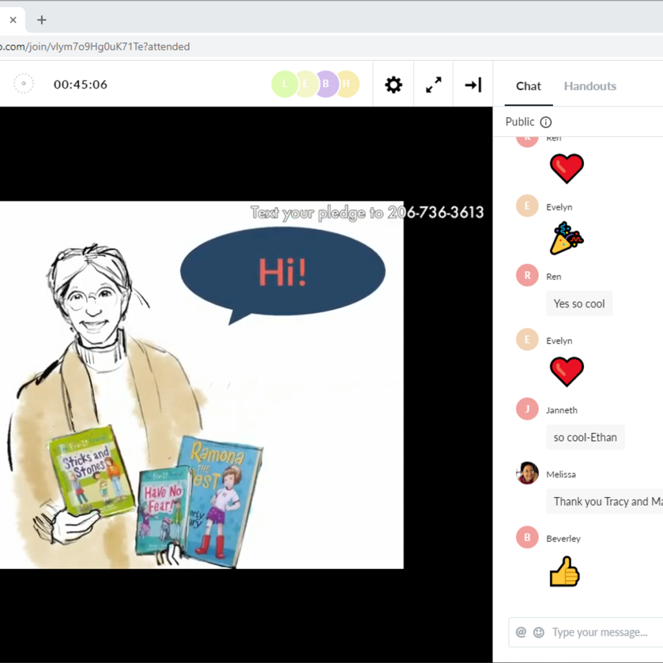Click the green L attendee avatar
The width and height of the screenshot is (663, 663).
tap(284, 84)
